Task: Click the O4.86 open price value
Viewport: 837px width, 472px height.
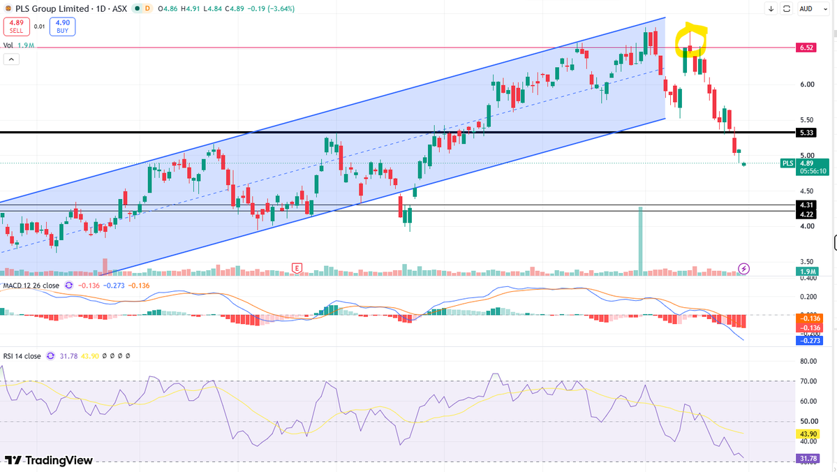Action: pos(168,8)
